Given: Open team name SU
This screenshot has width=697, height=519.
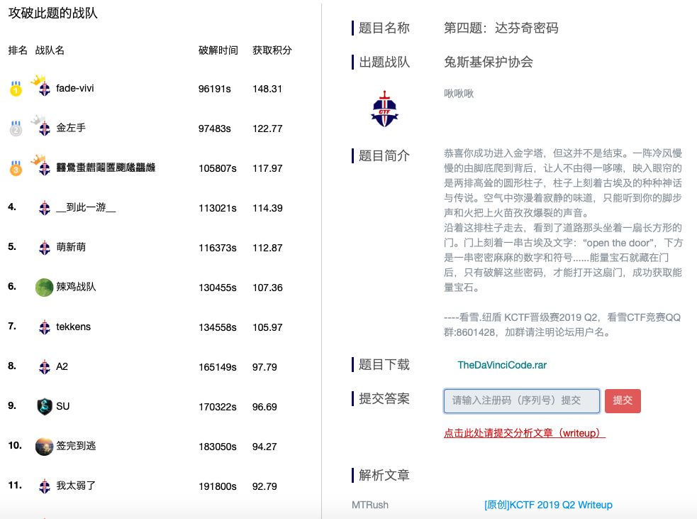Looking at the screenshot, I should point(62,406).
